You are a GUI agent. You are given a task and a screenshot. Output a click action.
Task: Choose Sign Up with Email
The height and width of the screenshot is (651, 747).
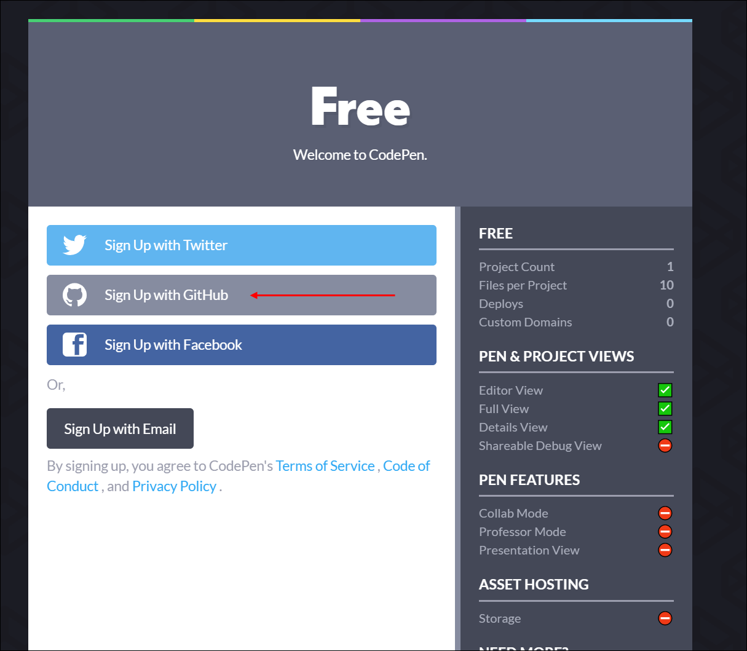click(120, 428)
